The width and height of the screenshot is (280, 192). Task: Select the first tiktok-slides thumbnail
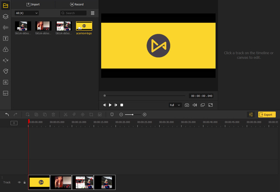[x=23, y=26]
